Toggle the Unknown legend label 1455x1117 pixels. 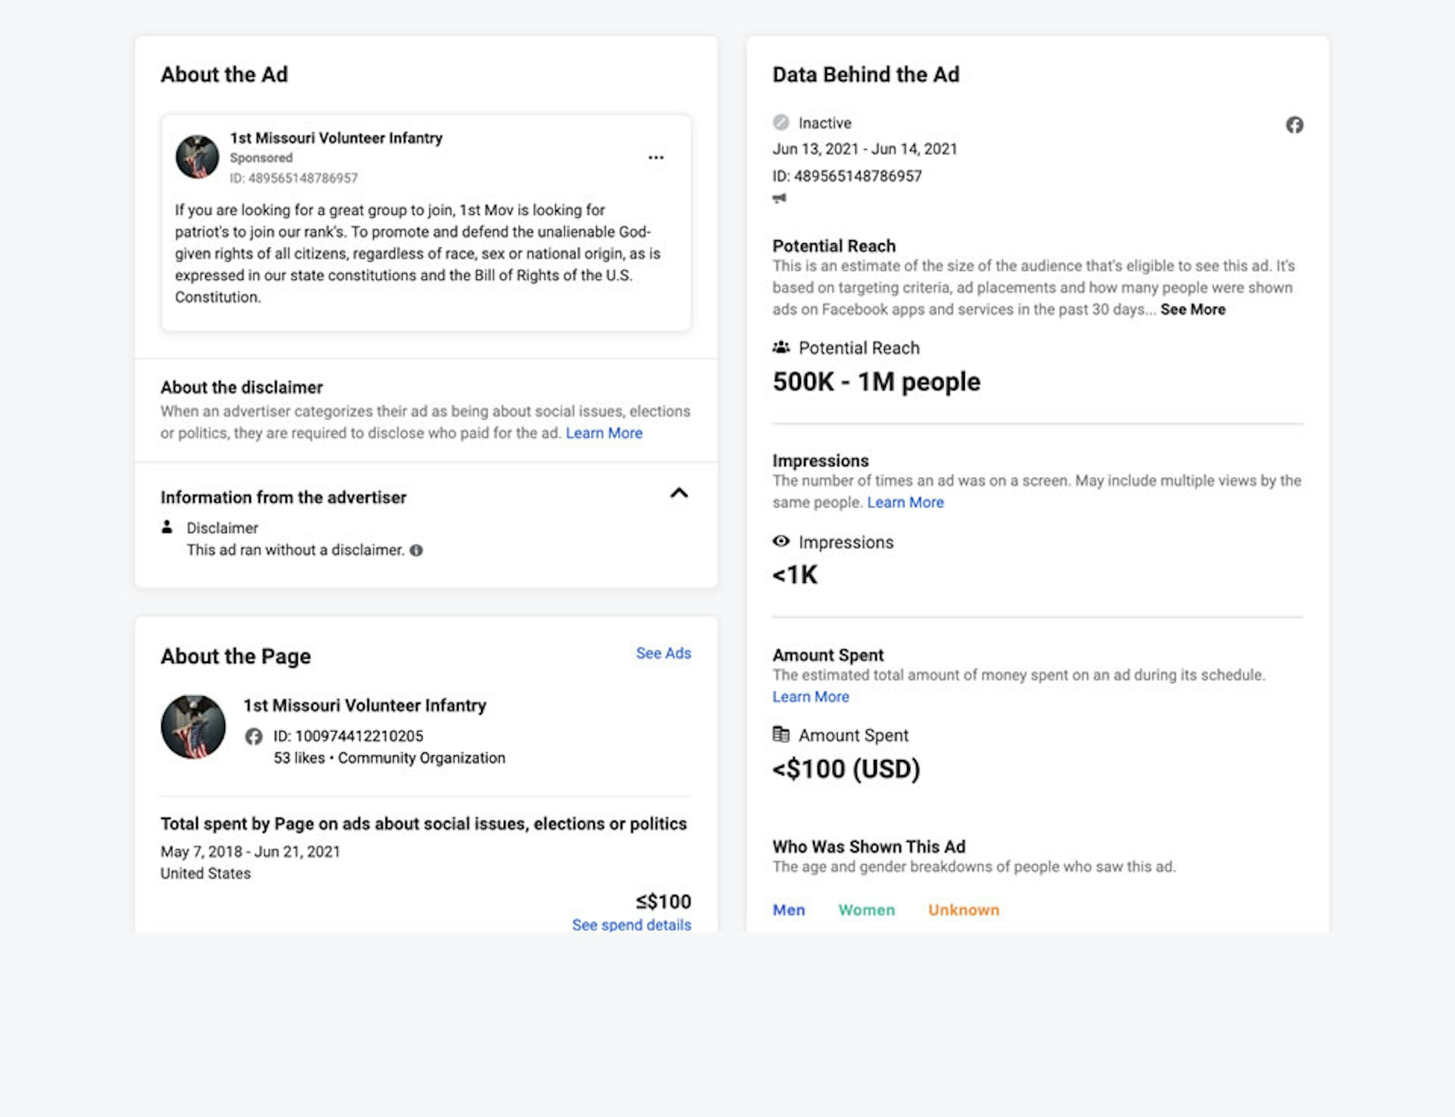[964, 910]
